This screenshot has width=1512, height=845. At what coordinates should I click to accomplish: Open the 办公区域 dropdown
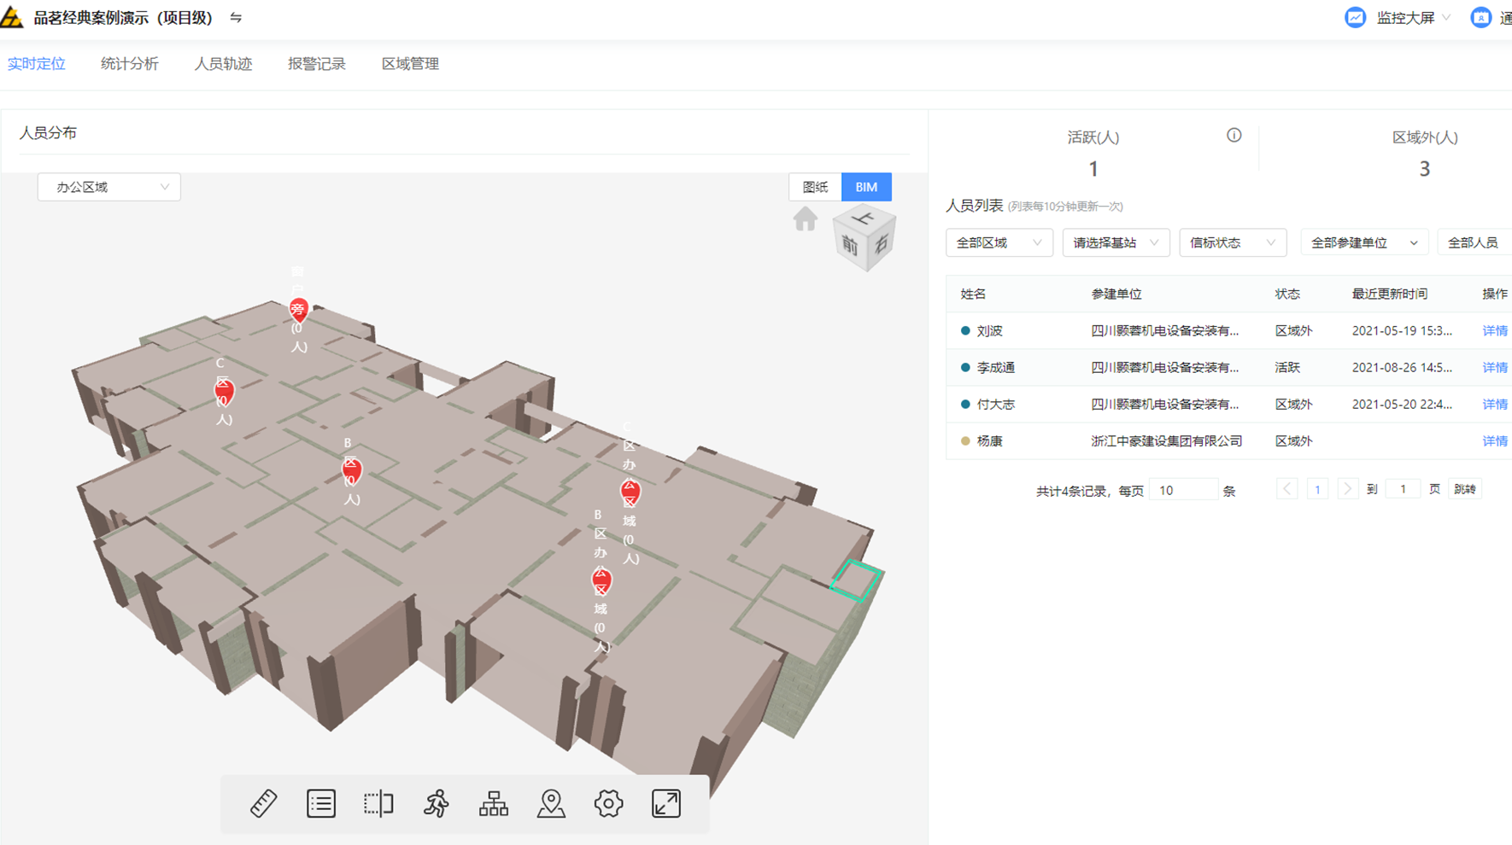pos(109,187)
